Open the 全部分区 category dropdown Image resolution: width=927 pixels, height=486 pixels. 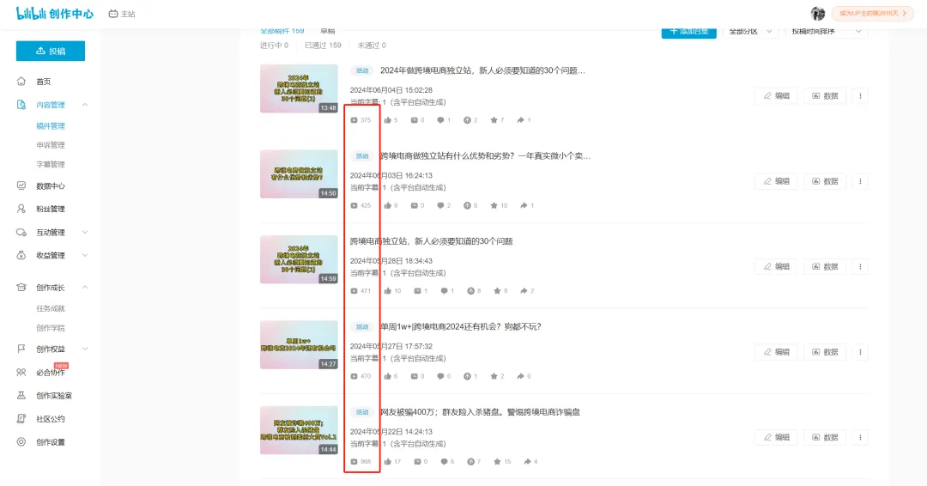tap(752, 32)
